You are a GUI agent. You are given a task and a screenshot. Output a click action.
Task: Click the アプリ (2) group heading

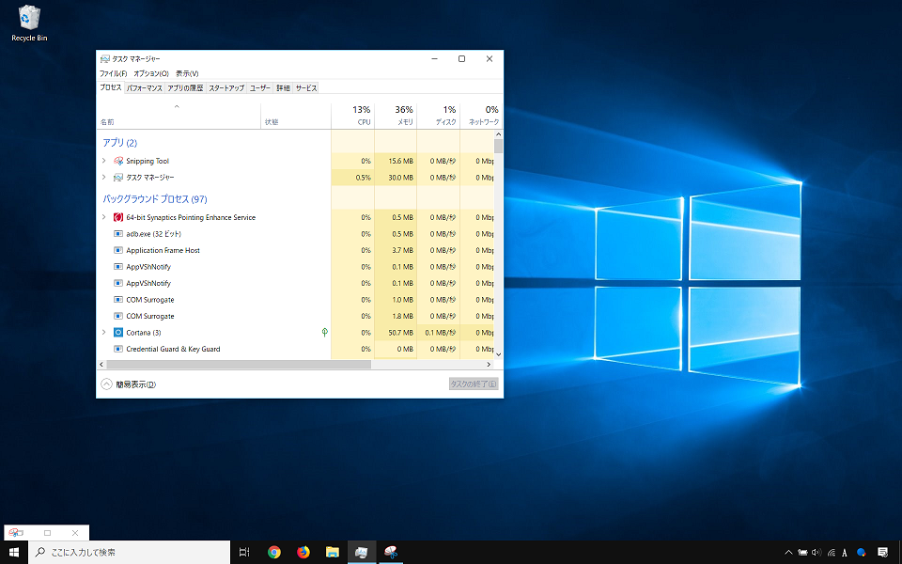[119, 143]
